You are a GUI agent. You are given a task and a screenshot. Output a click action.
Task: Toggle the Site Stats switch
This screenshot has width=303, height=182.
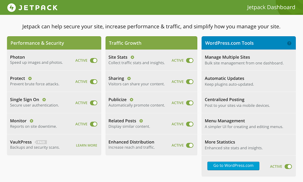click(x=190, y=60)
